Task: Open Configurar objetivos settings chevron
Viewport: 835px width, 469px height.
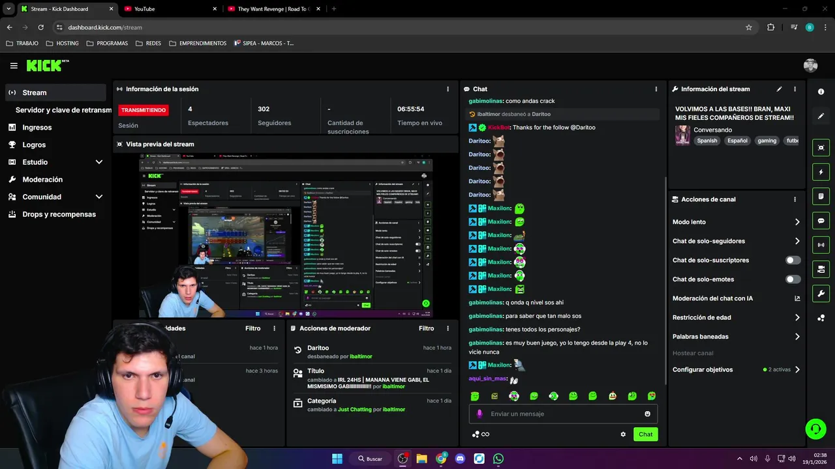Action: click(797, 369)
